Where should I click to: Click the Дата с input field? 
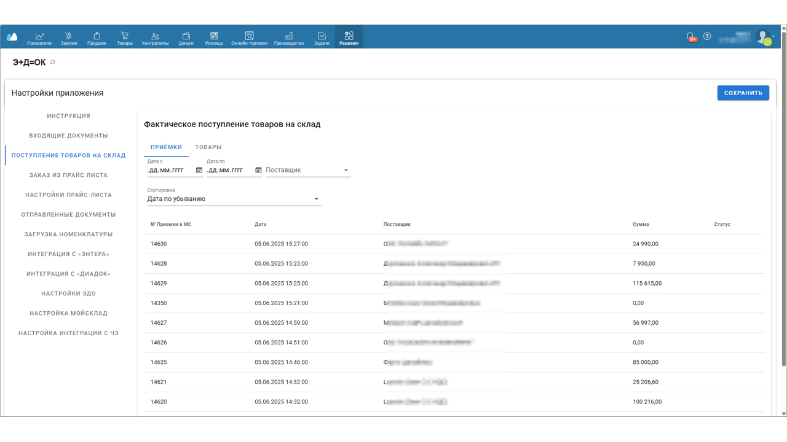[x=170, y=170]
